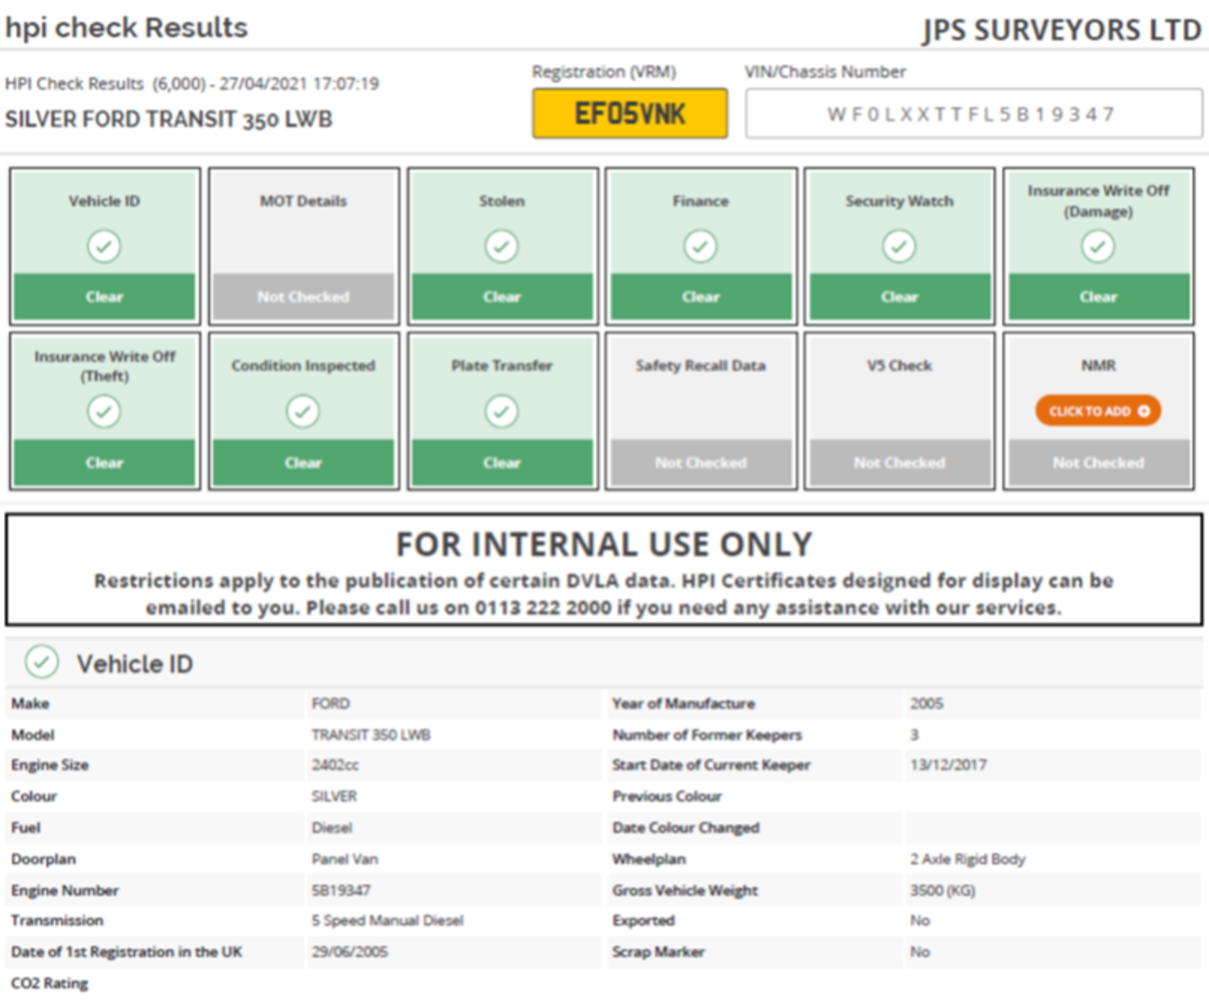Click Transmission value 5 Speed Manual Diesel
This screenshot has width=1209, height=1008.
point(387,920)
